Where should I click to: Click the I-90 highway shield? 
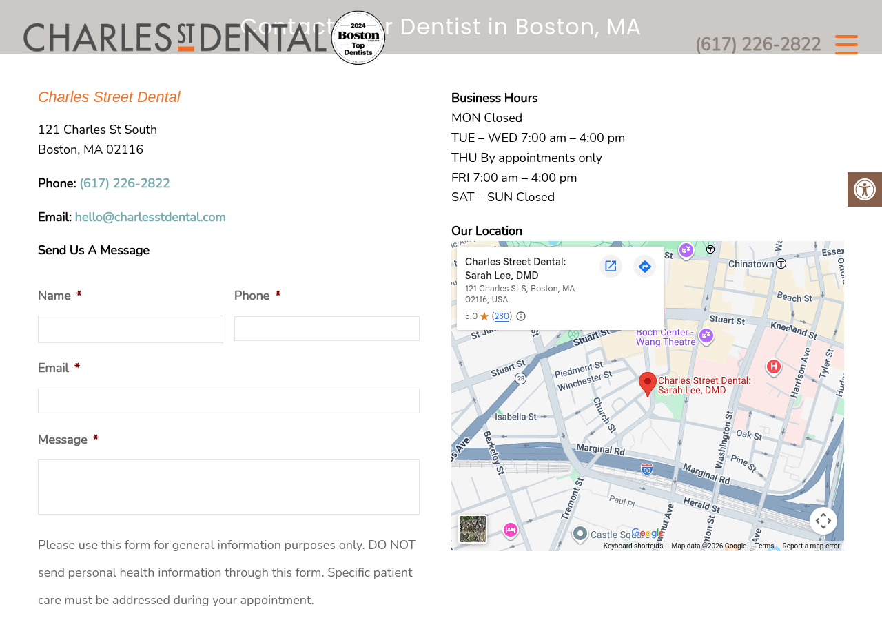tap(646, 469)
